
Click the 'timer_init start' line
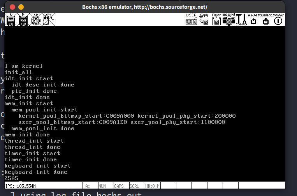pos(32,154)
